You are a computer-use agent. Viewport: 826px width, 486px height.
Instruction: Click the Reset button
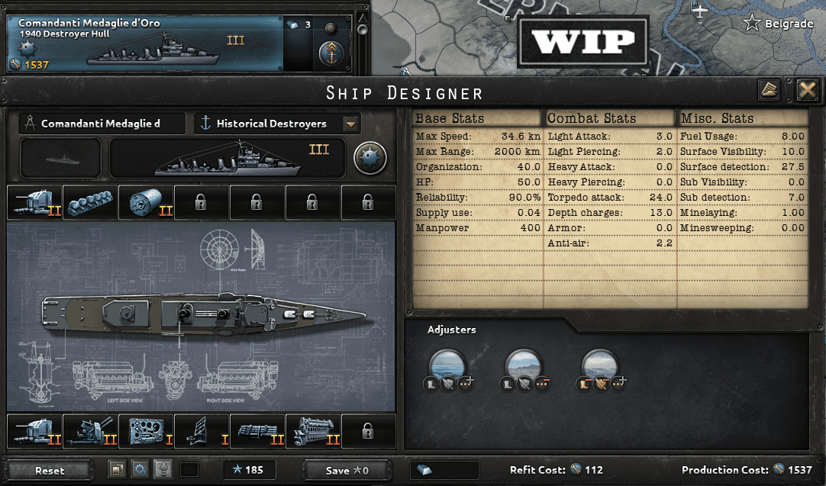pos(50,470)
